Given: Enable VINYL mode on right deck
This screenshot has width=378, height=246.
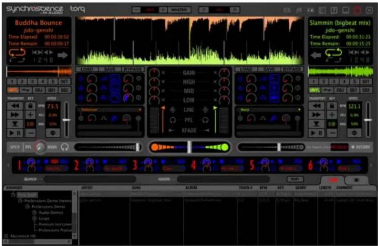Looking at the screenshot, I should [x=314, y=90].
